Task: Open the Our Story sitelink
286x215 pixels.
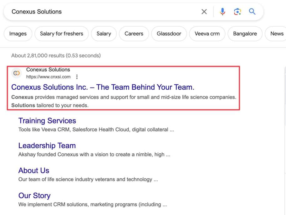Action: coord(34,196)
